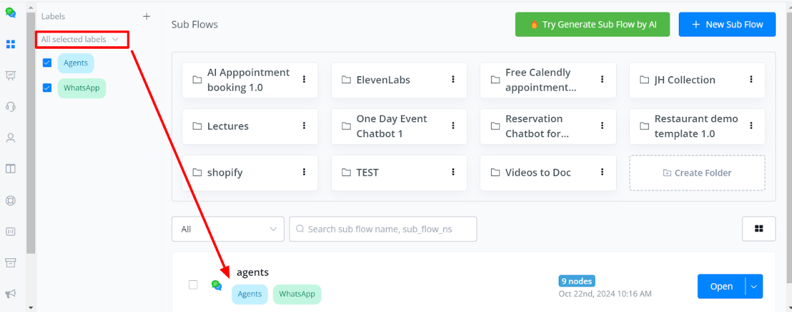Click the New Sub Flow button
The height and width of the screenshot is (312, 792).
727,24
